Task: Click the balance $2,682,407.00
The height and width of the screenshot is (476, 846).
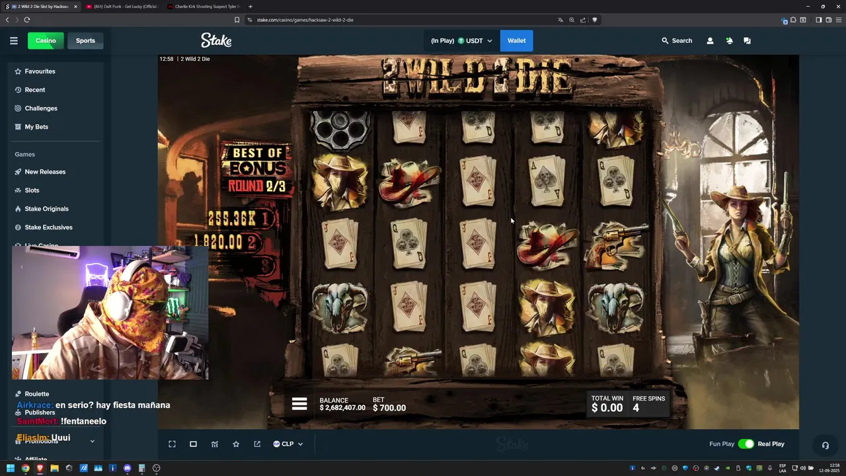Action: coord(342,408)
